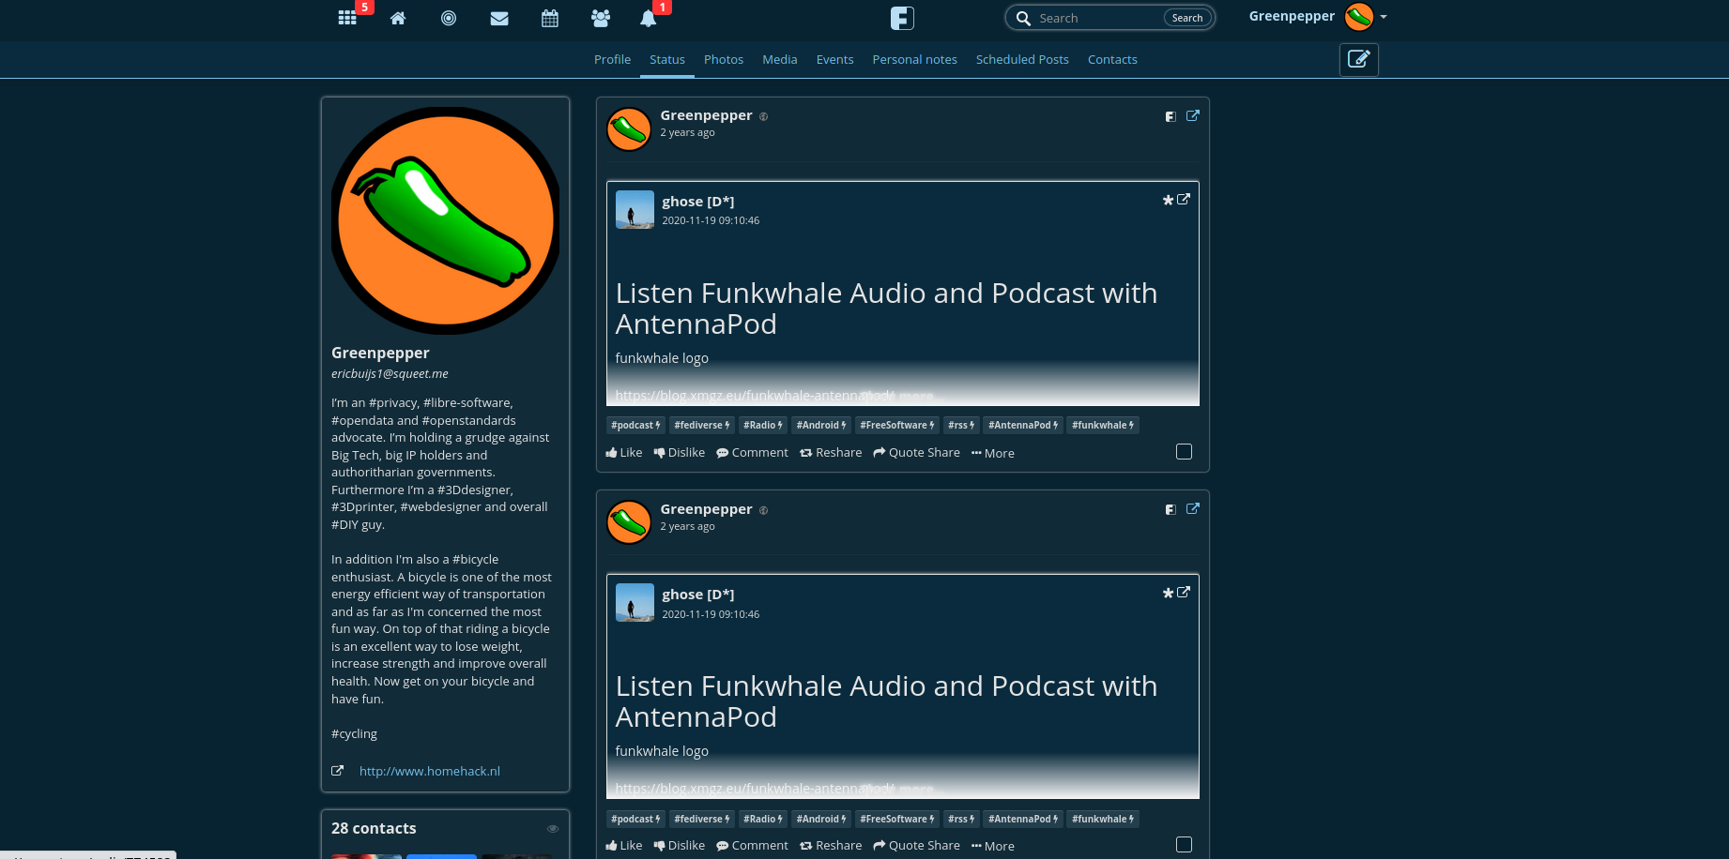Click ghose avatar in first shared post
The height and width of the screenshot is (859, 1729).
click(635, 209)
